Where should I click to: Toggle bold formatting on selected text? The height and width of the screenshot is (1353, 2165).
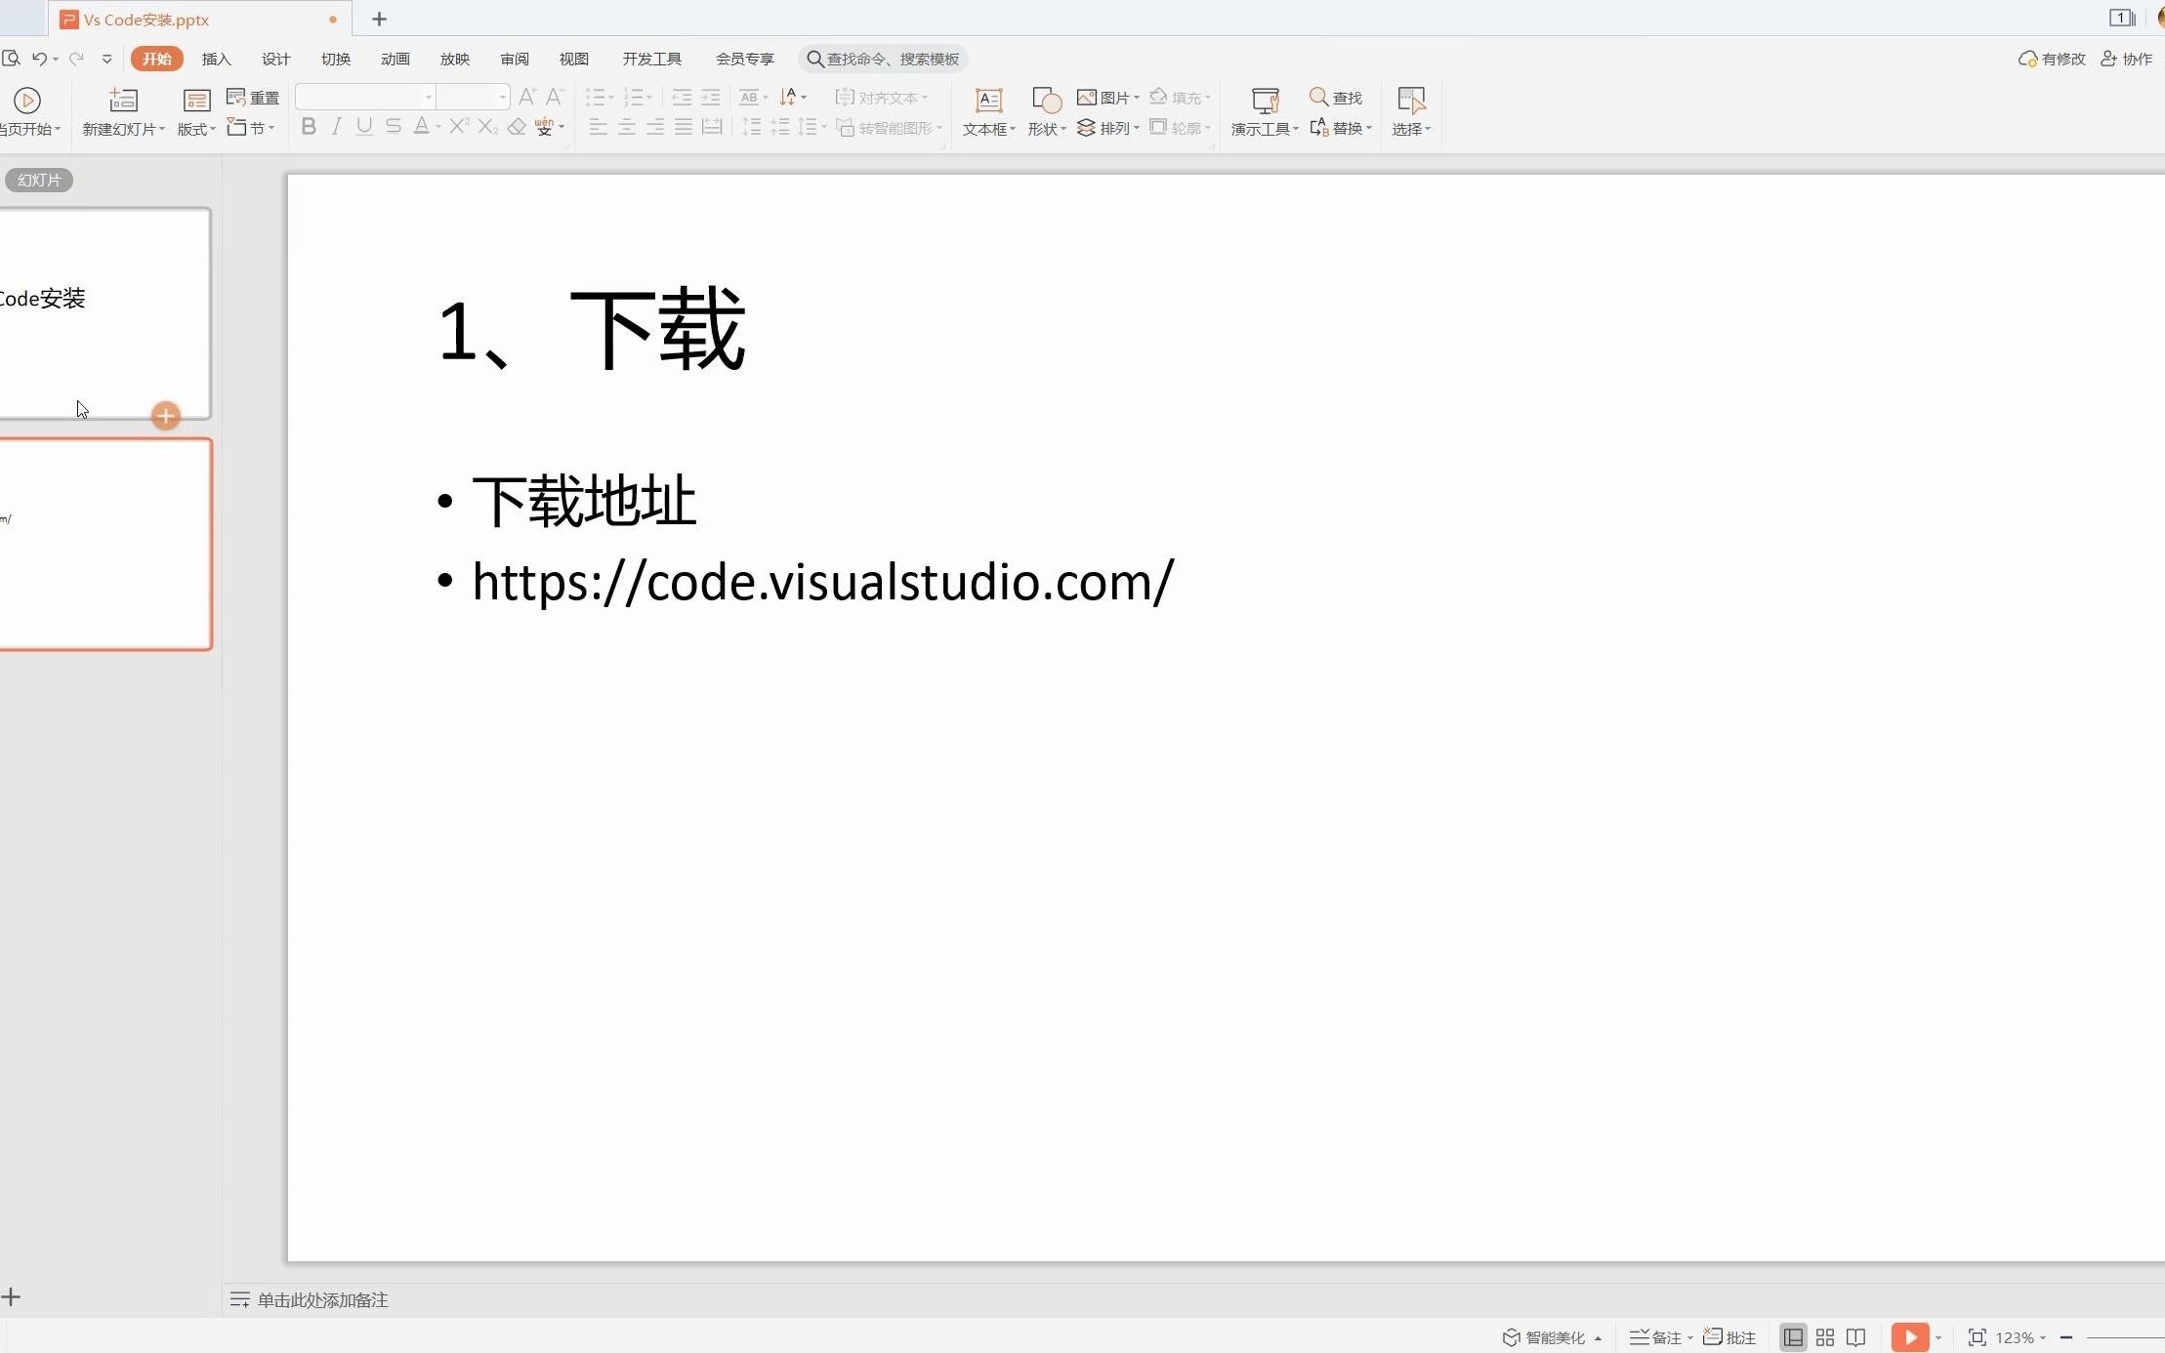click(308, 126)
